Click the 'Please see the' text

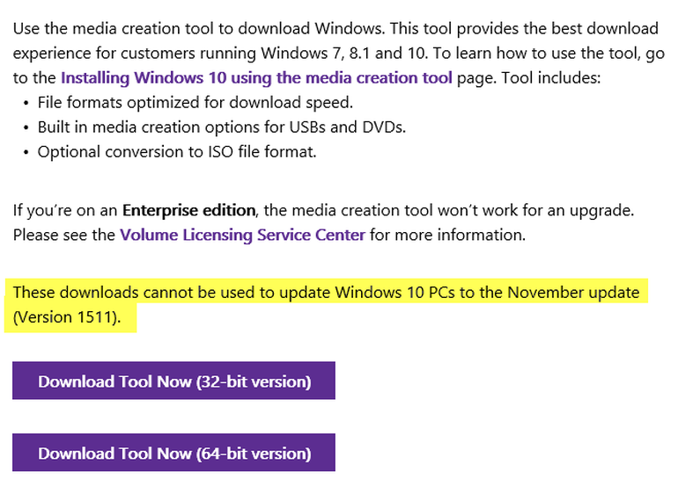64,235
